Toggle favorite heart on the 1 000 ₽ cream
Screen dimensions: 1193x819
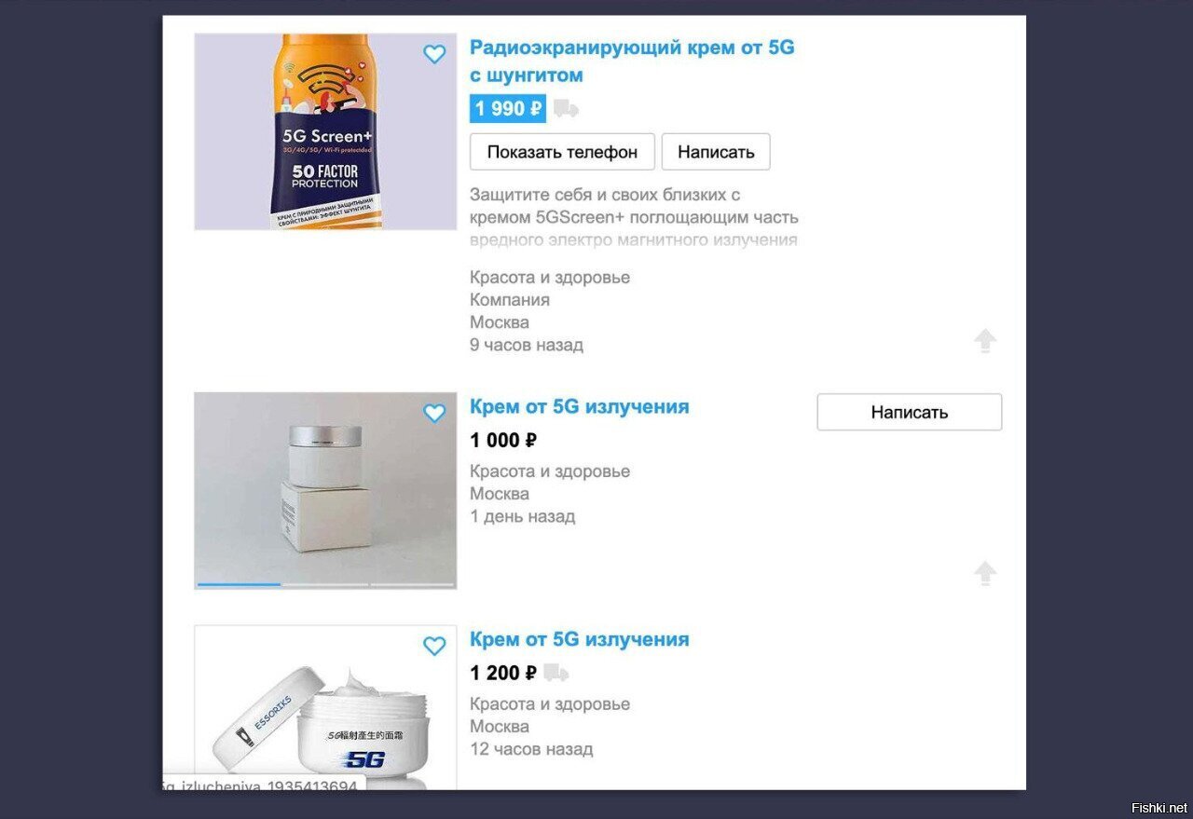tap(434, 413)
